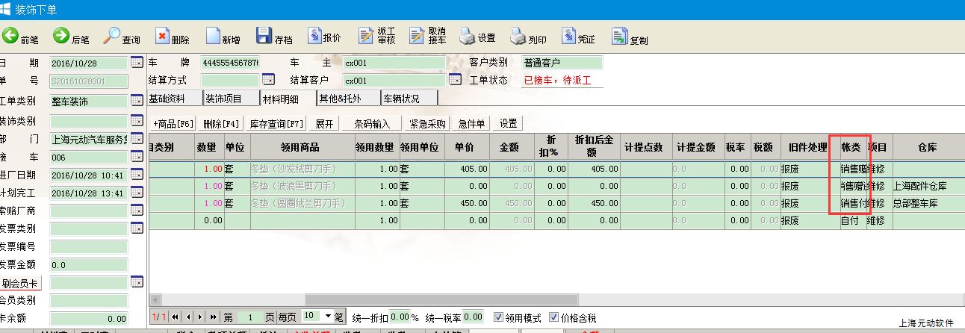Click the +商品[F6] add product button
965x333 pixels.
click(x=173, y=124)
